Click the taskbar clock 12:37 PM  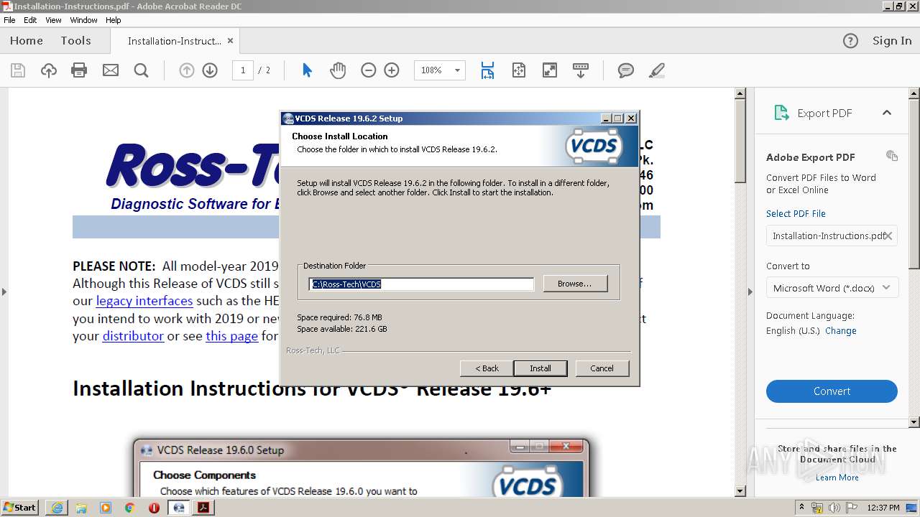click(x=883, y=508)
